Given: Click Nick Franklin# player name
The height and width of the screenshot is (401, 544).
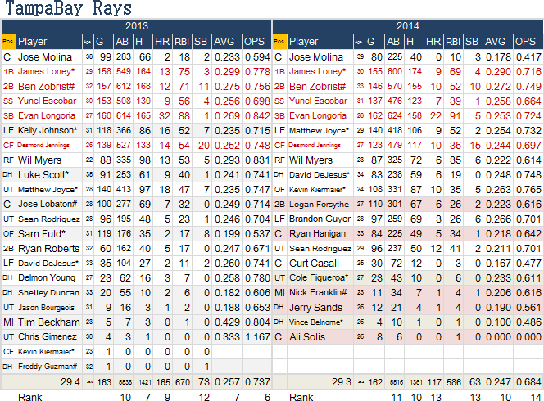Looking at the screenshot, I should point(318,293).
